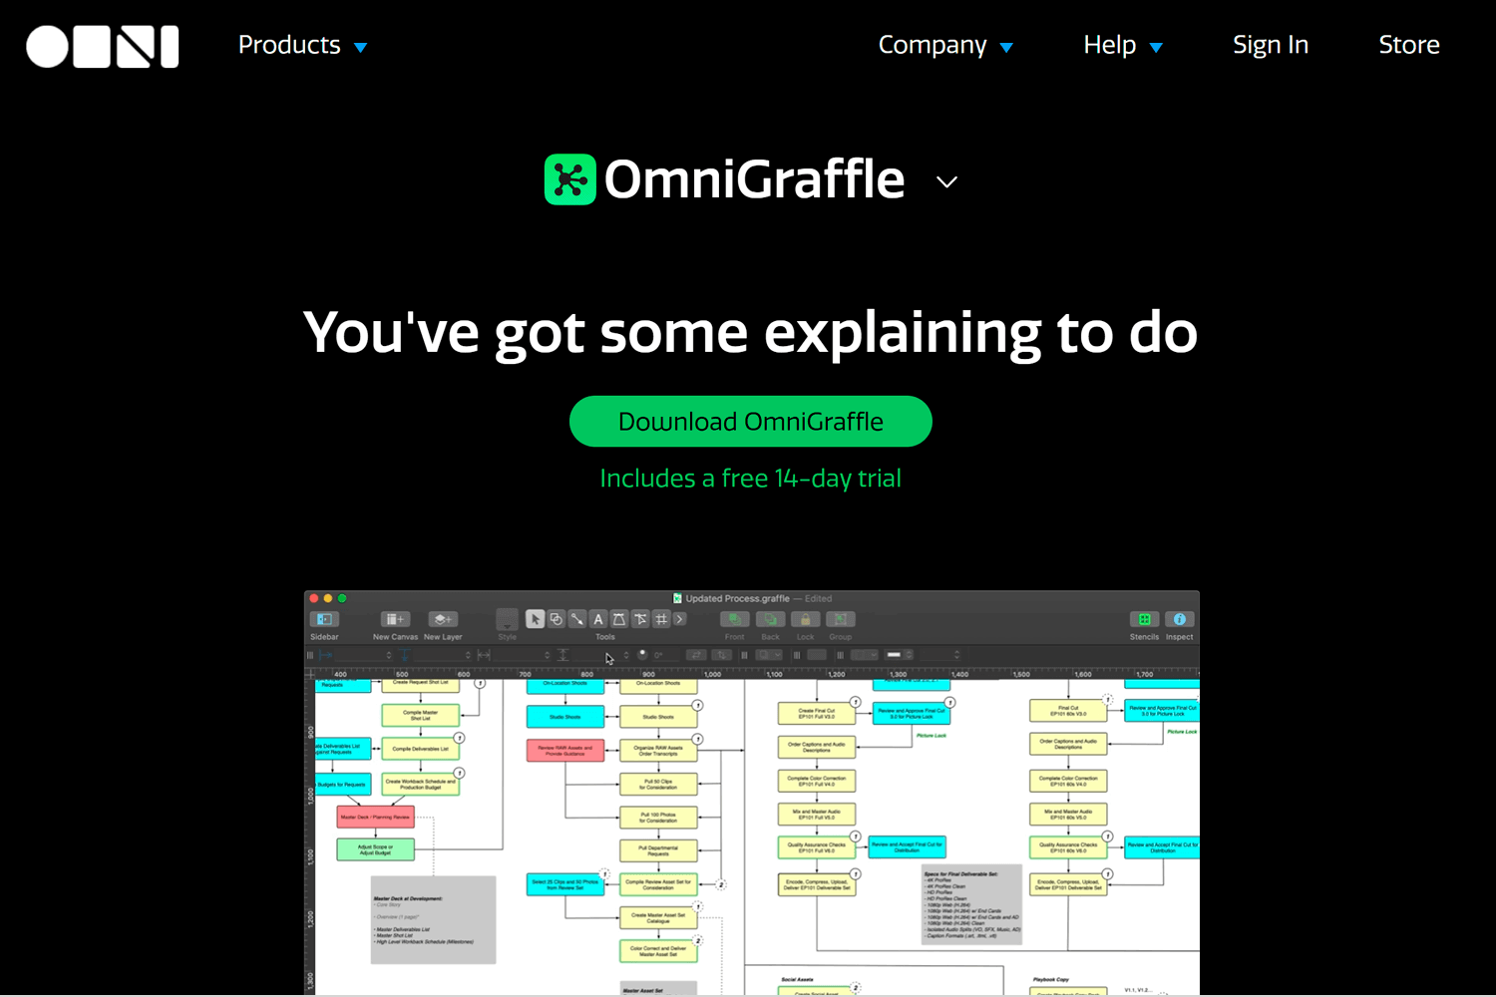Click the shadow color swatch in format bar
This screenshot has height=997, width=1496.
816,655
